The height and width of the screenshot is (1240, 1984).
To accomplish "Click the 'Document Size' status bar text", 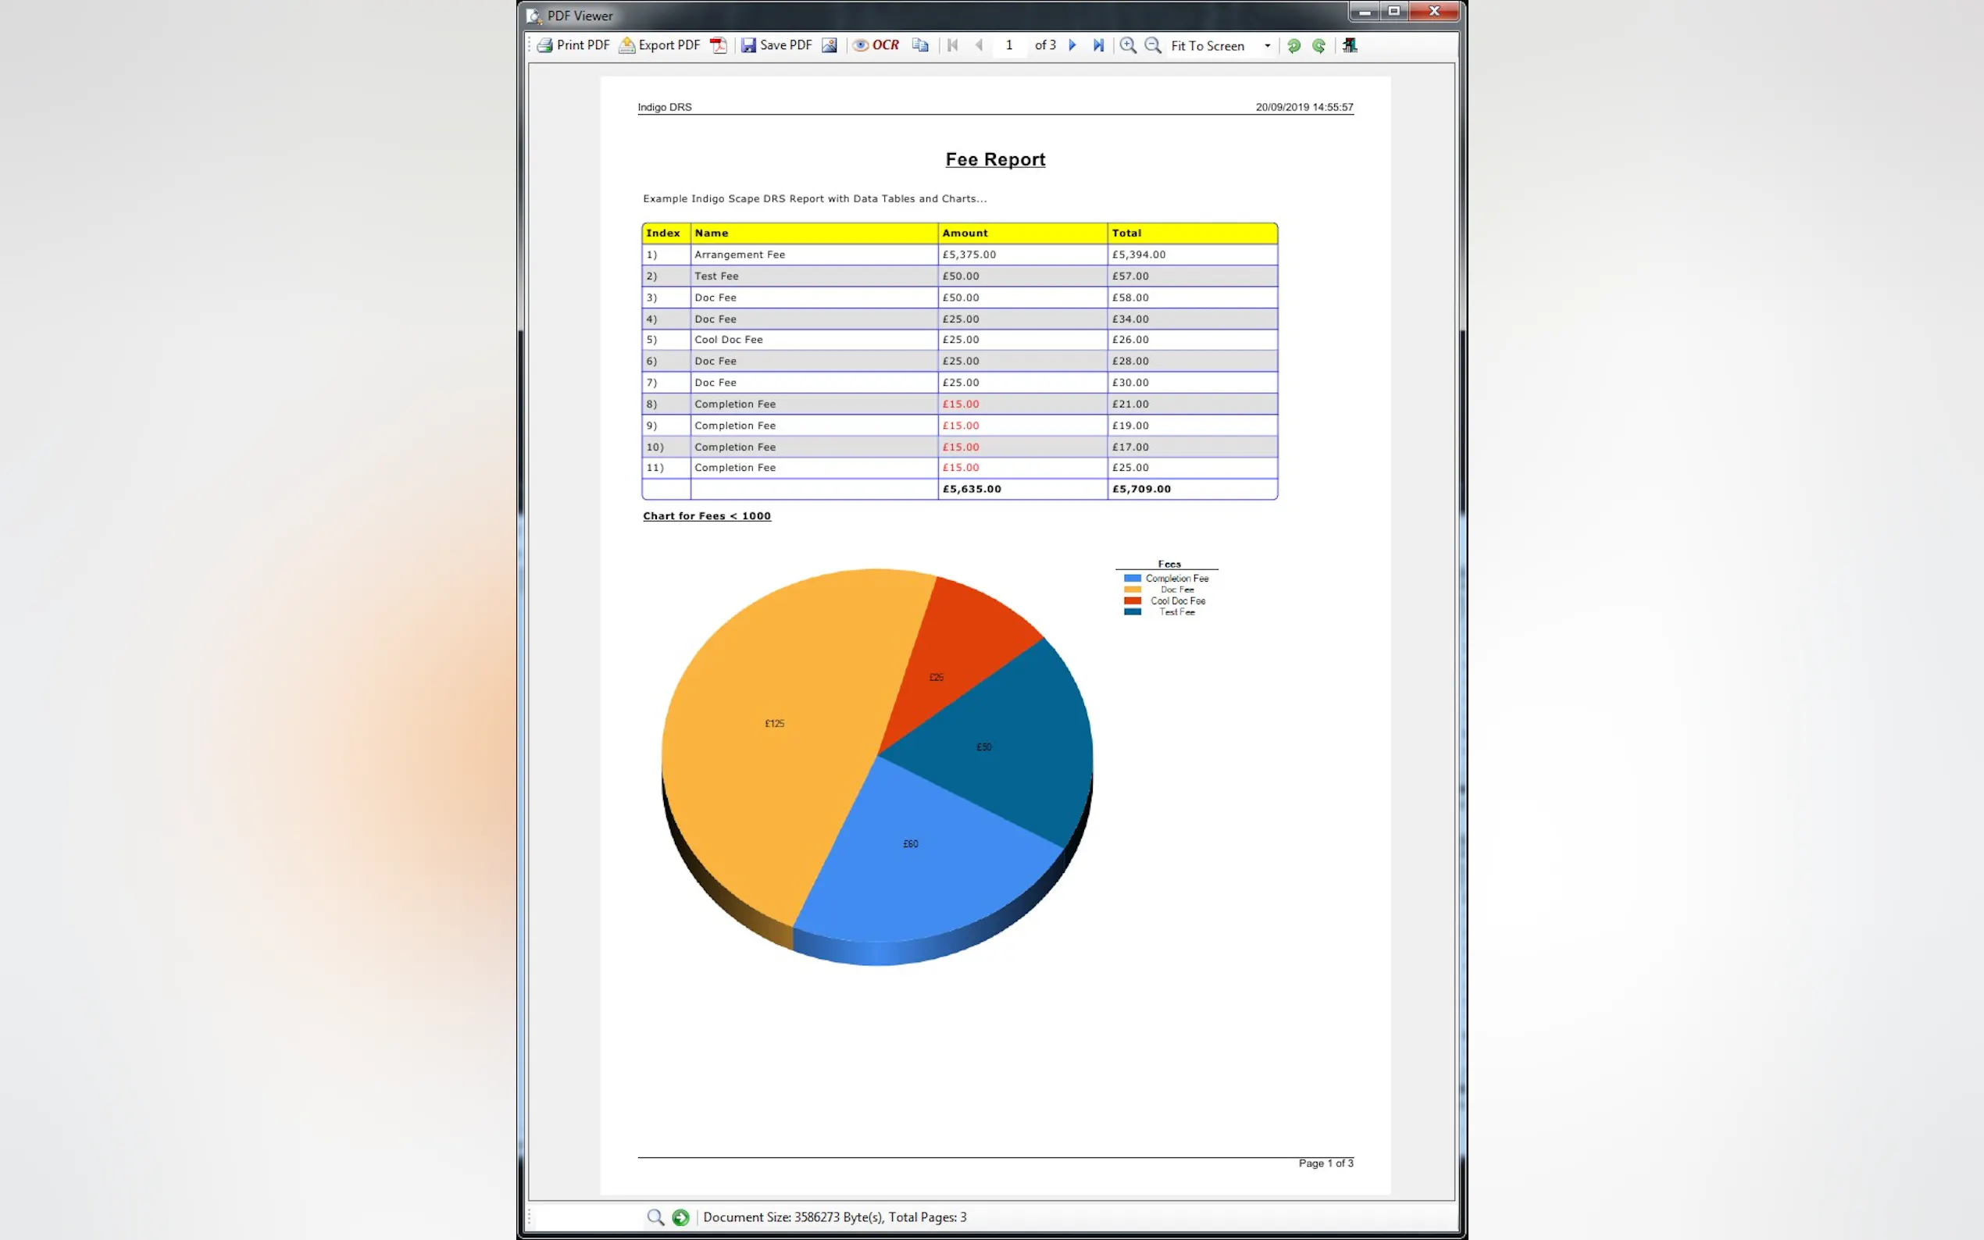I will coord(834,1217).
